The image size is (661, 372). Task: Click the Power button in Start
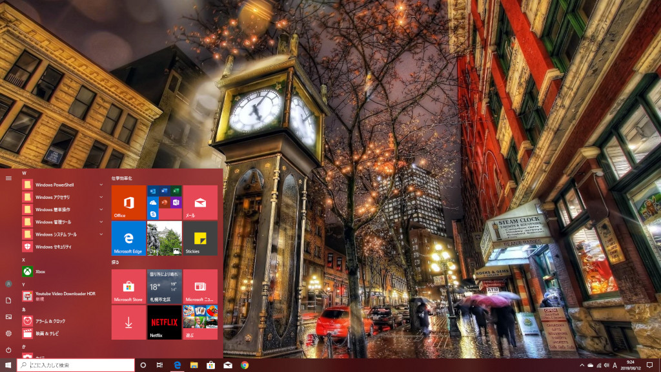[8, 349]
